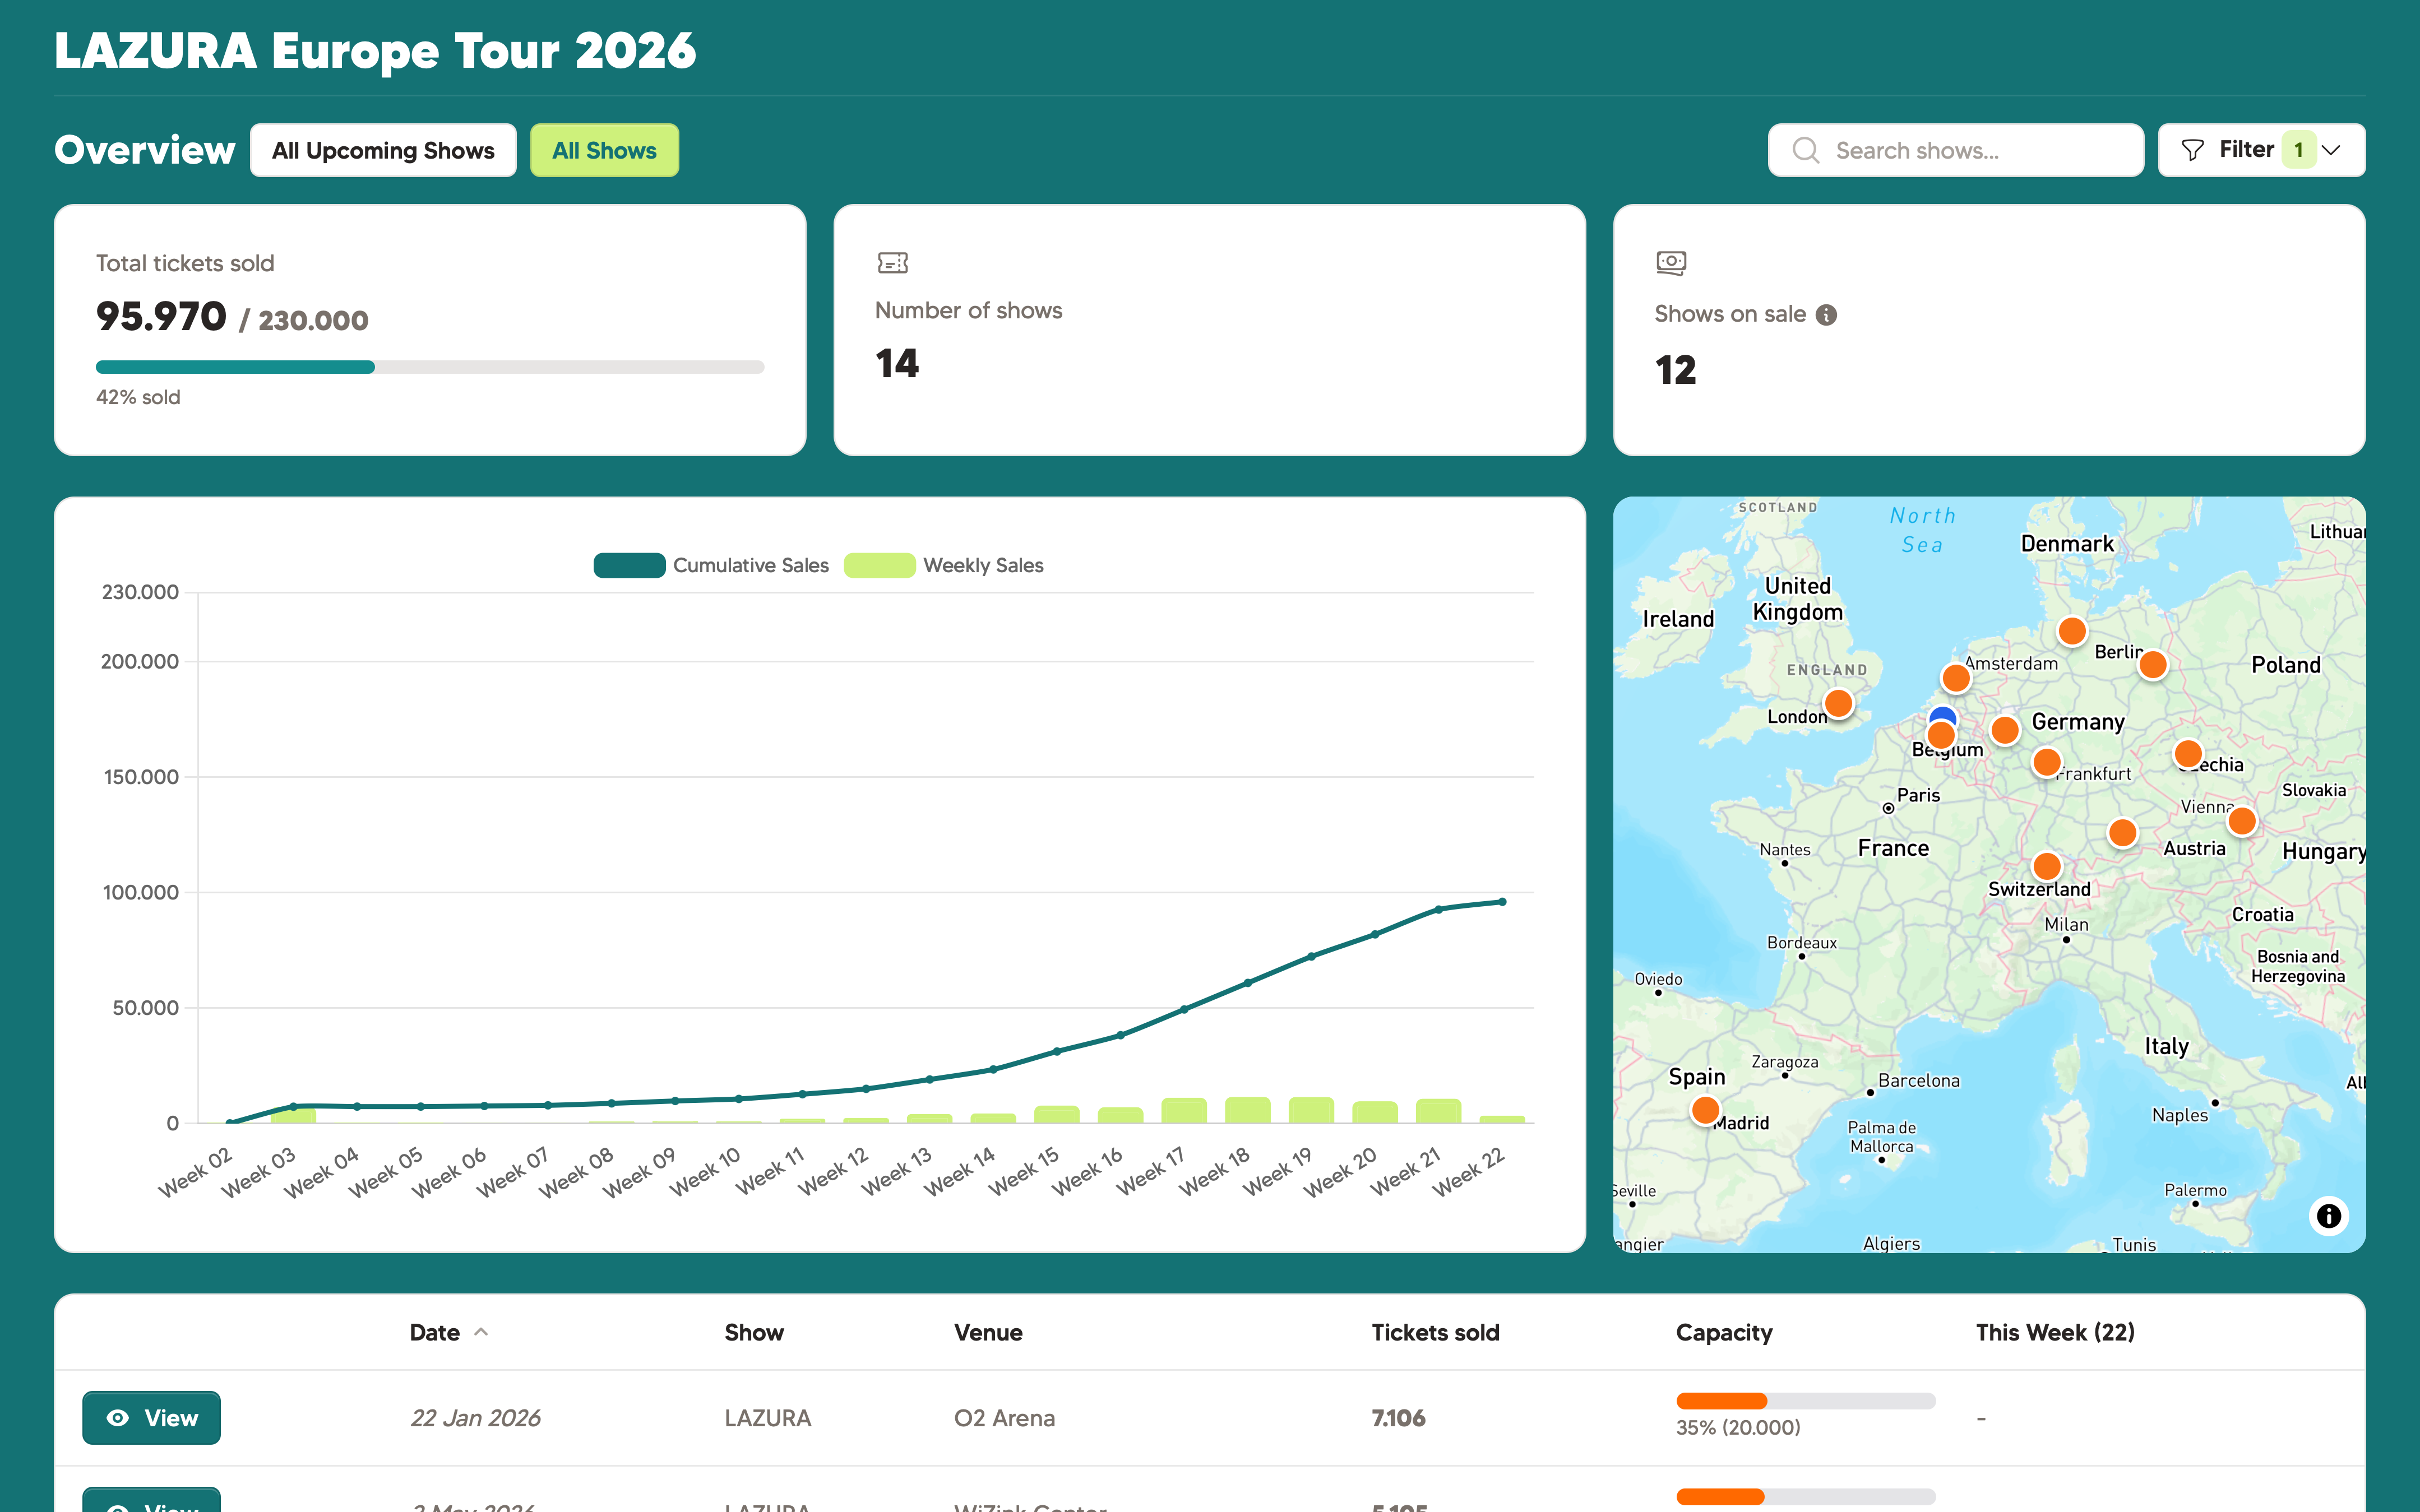Select the Amsterdam map marker
Image resolution: width=2420 pixels, height=1512 pixels.
[x=1956, y=678]
